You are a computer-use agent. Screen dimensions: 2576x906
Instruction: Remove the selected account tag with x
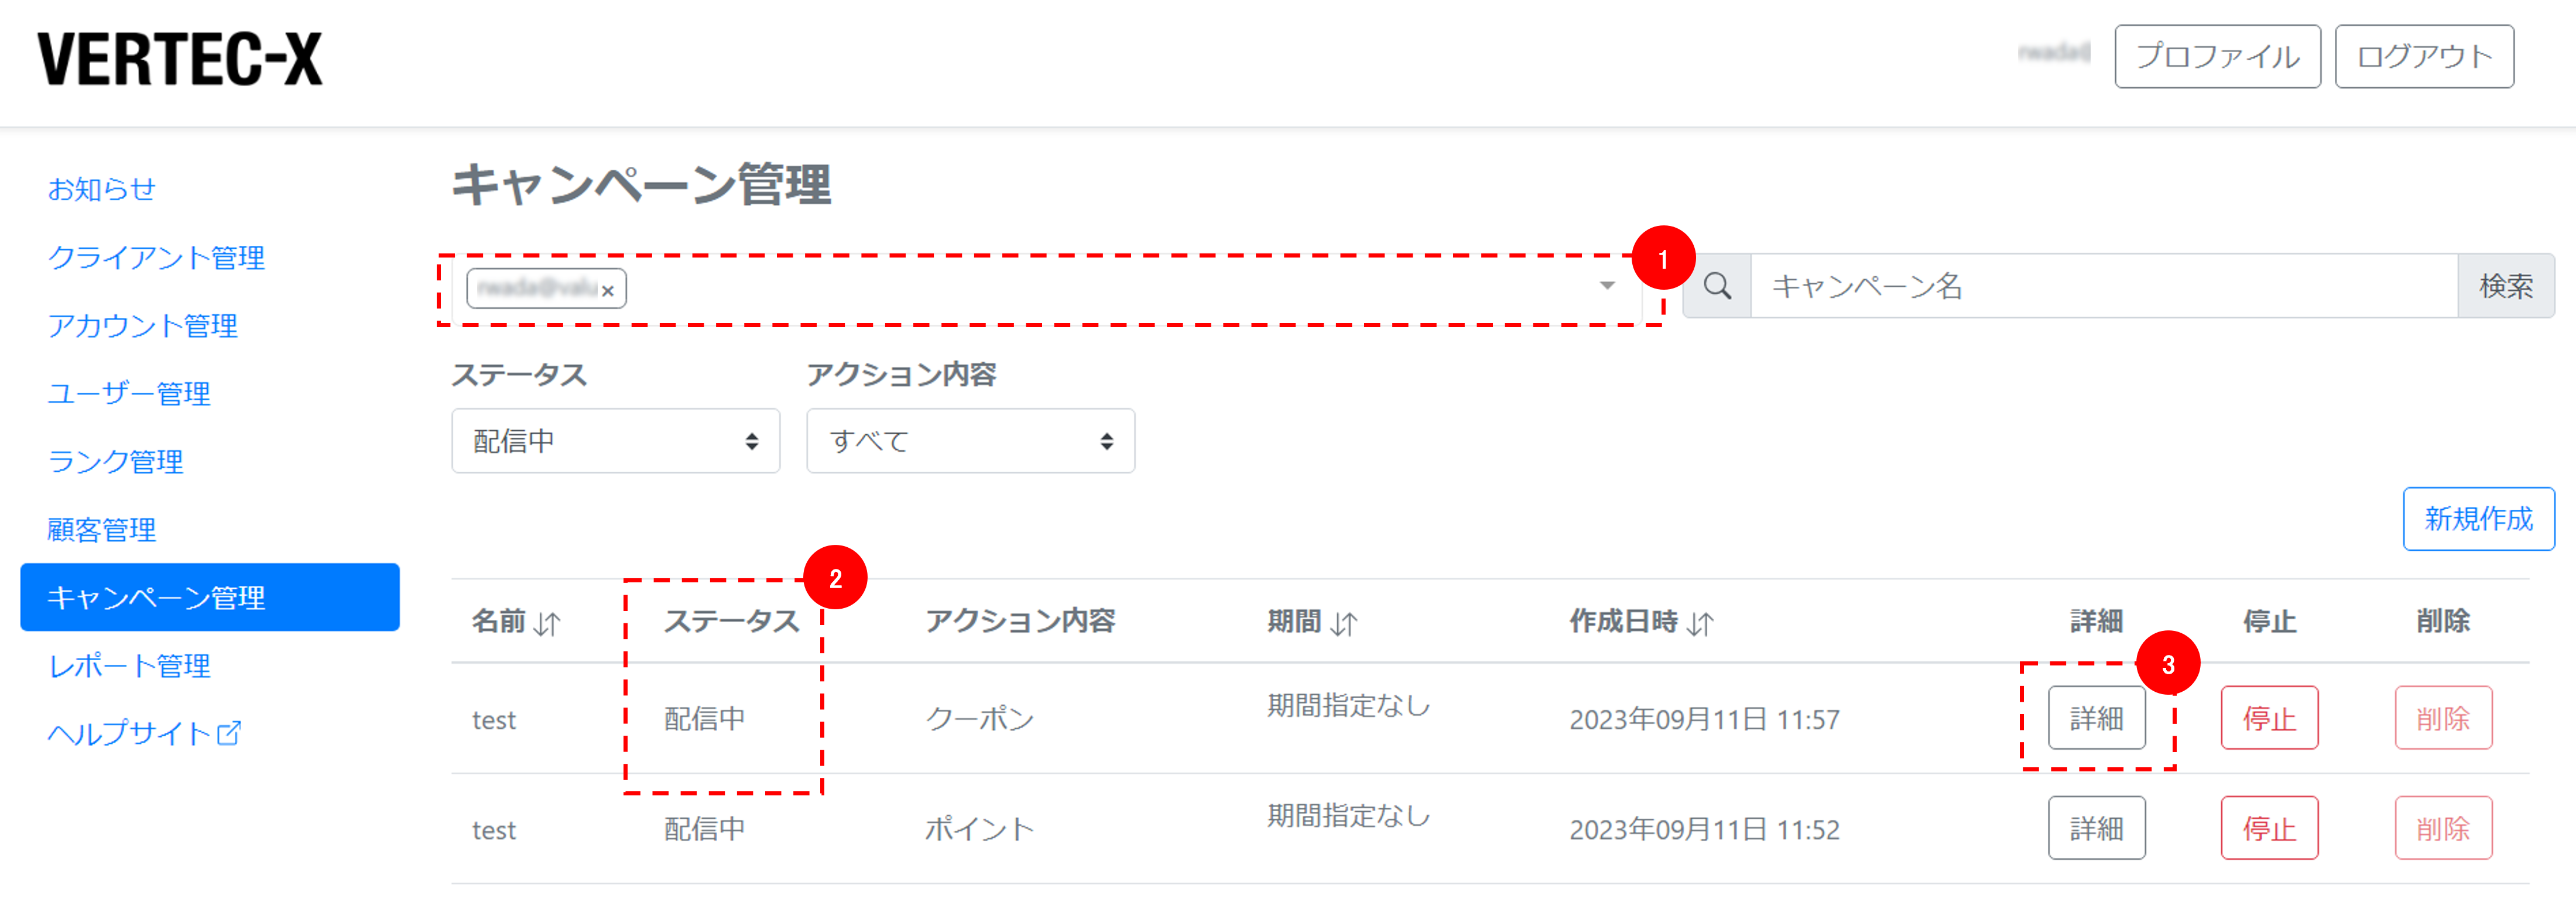pos(607,291)
